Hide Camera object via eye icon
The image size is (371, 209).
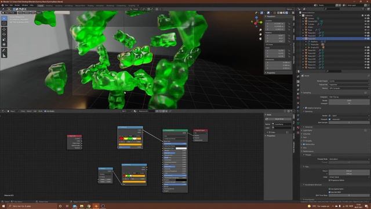pyautogui.click(x=365, y=18)
